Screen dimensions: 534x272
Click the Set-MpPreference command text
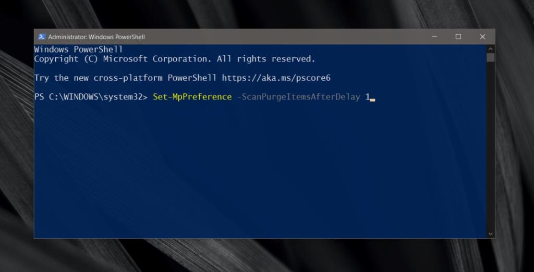tap(192, 97)
